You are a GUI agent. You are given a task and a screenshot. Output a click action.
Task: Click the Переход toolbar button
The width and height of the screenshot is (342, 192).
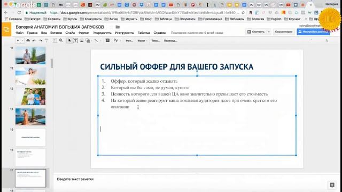point(170,41)
